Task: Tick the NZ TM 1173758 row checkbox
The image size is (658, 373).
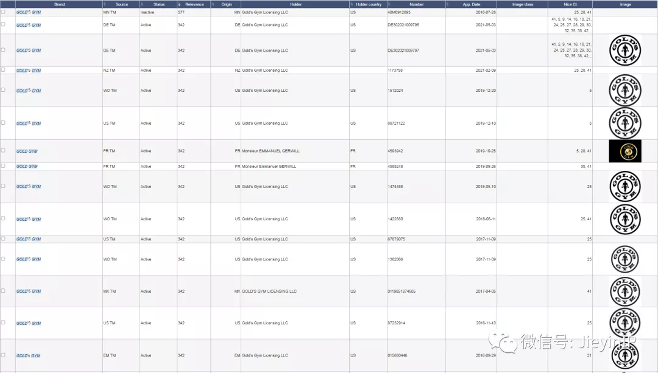Action: [4, 69]
